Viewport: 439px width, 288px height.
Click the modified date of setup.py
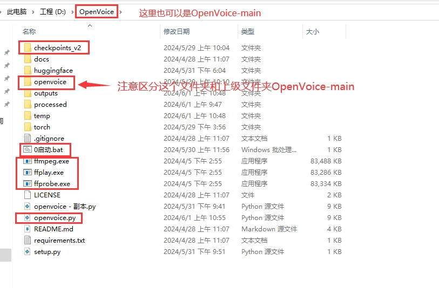pyautogui.click(x=194, y=252)
